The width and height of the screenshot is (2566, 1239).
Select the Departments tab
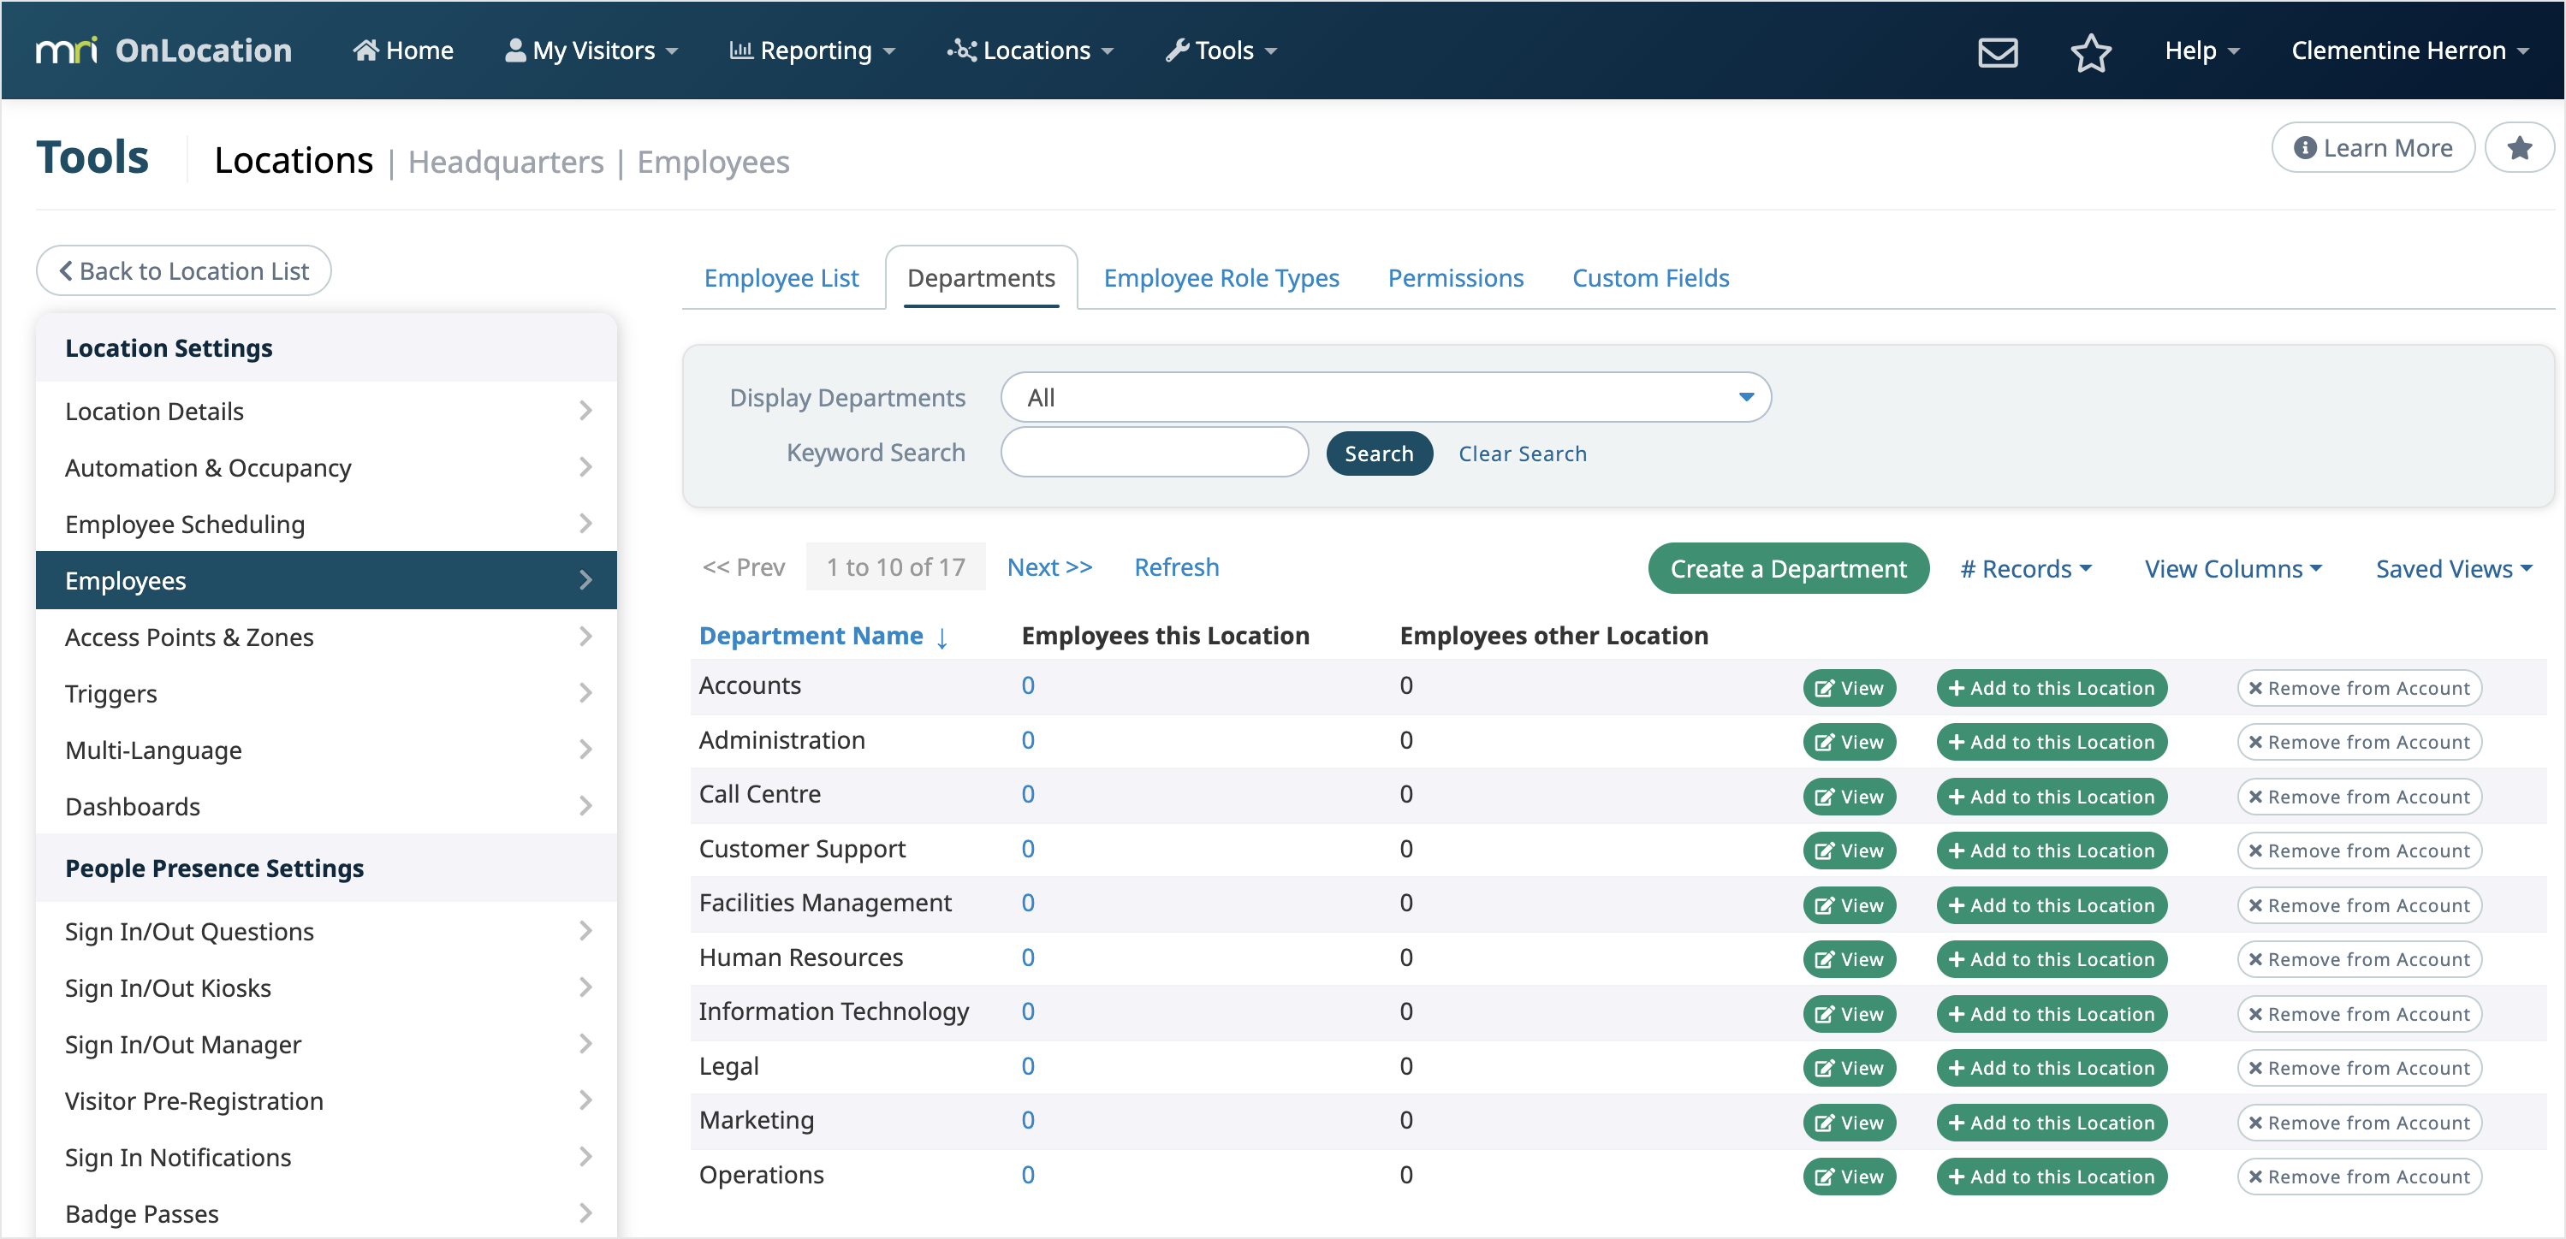click(981, 278)
